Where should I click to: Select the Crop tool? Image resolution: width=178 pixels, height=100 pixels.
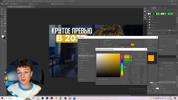pyautogui.click(x=2, y=14)
